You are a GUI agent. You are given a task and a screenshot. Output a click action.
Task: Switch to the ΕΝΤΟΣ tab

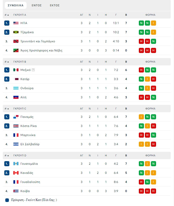37,5
